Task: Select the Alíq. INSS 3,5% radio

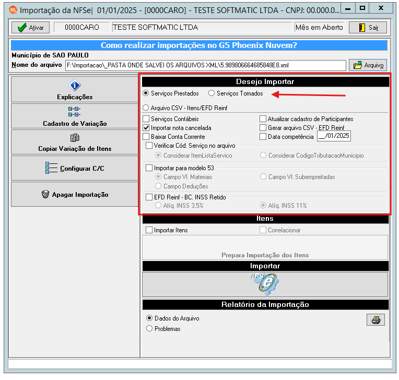Action: (x=158, y=206)
